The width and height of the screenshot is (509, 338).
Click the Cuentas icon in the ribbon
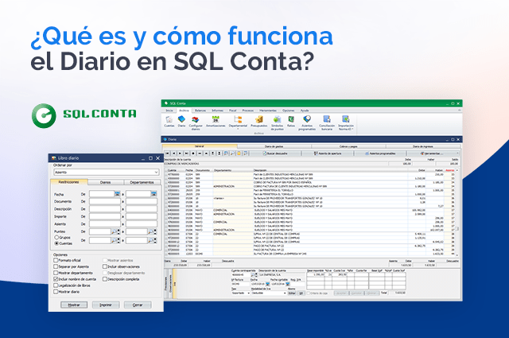pos(169,122)
